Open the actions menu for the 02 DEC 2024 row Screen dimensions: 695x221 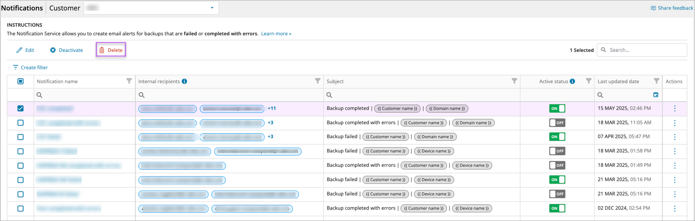[x=675, y=209]
